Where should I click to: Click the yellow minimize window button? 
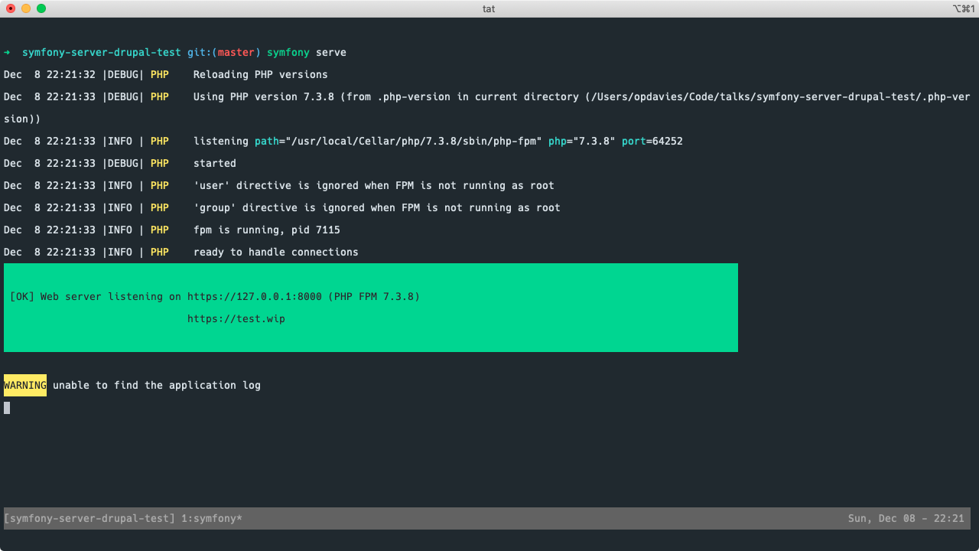26,8
